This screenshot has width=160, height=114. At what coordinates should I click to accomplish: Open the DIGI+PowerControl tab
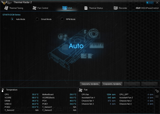pos(147,8)
